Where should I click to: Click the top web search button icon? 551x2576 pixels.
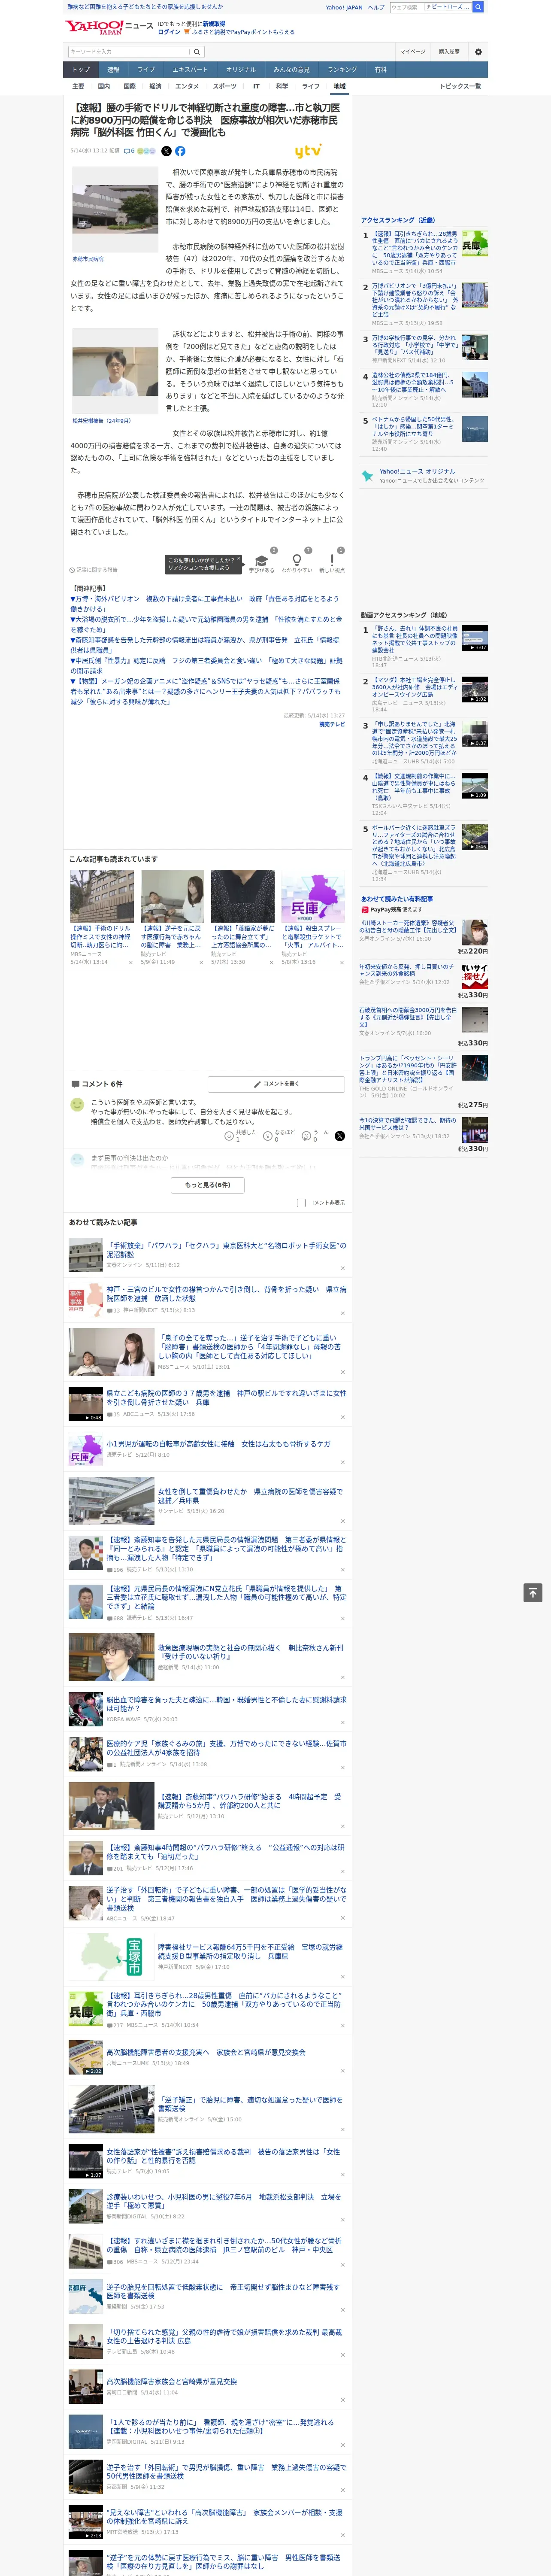(x=478, y=7)
